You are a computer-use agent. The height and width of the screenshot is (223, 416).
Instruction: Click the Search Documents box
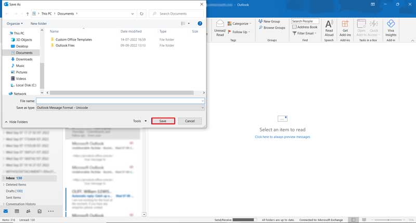point(176,14)
